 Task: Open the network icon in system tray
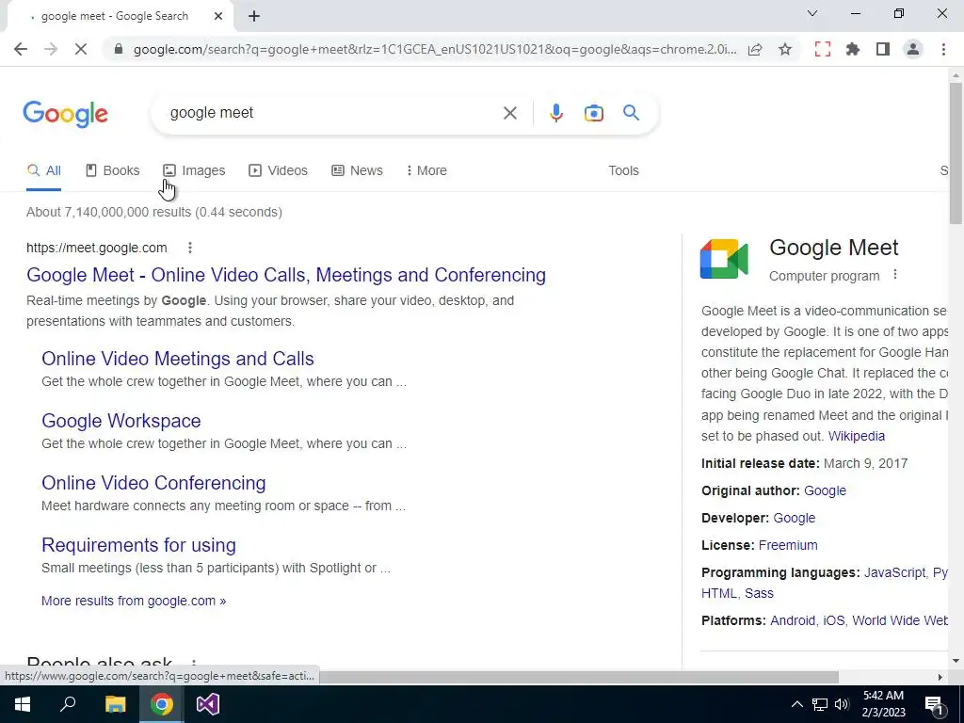[x=820, y=704]
